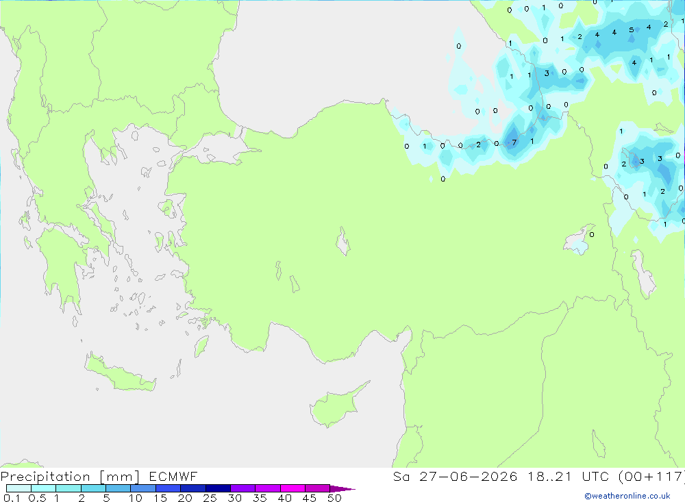The width and height of the screenshot is (685, 502).
Task: Click the 25–30 mm navy legend swatch
Action: [x=218, y=488]
